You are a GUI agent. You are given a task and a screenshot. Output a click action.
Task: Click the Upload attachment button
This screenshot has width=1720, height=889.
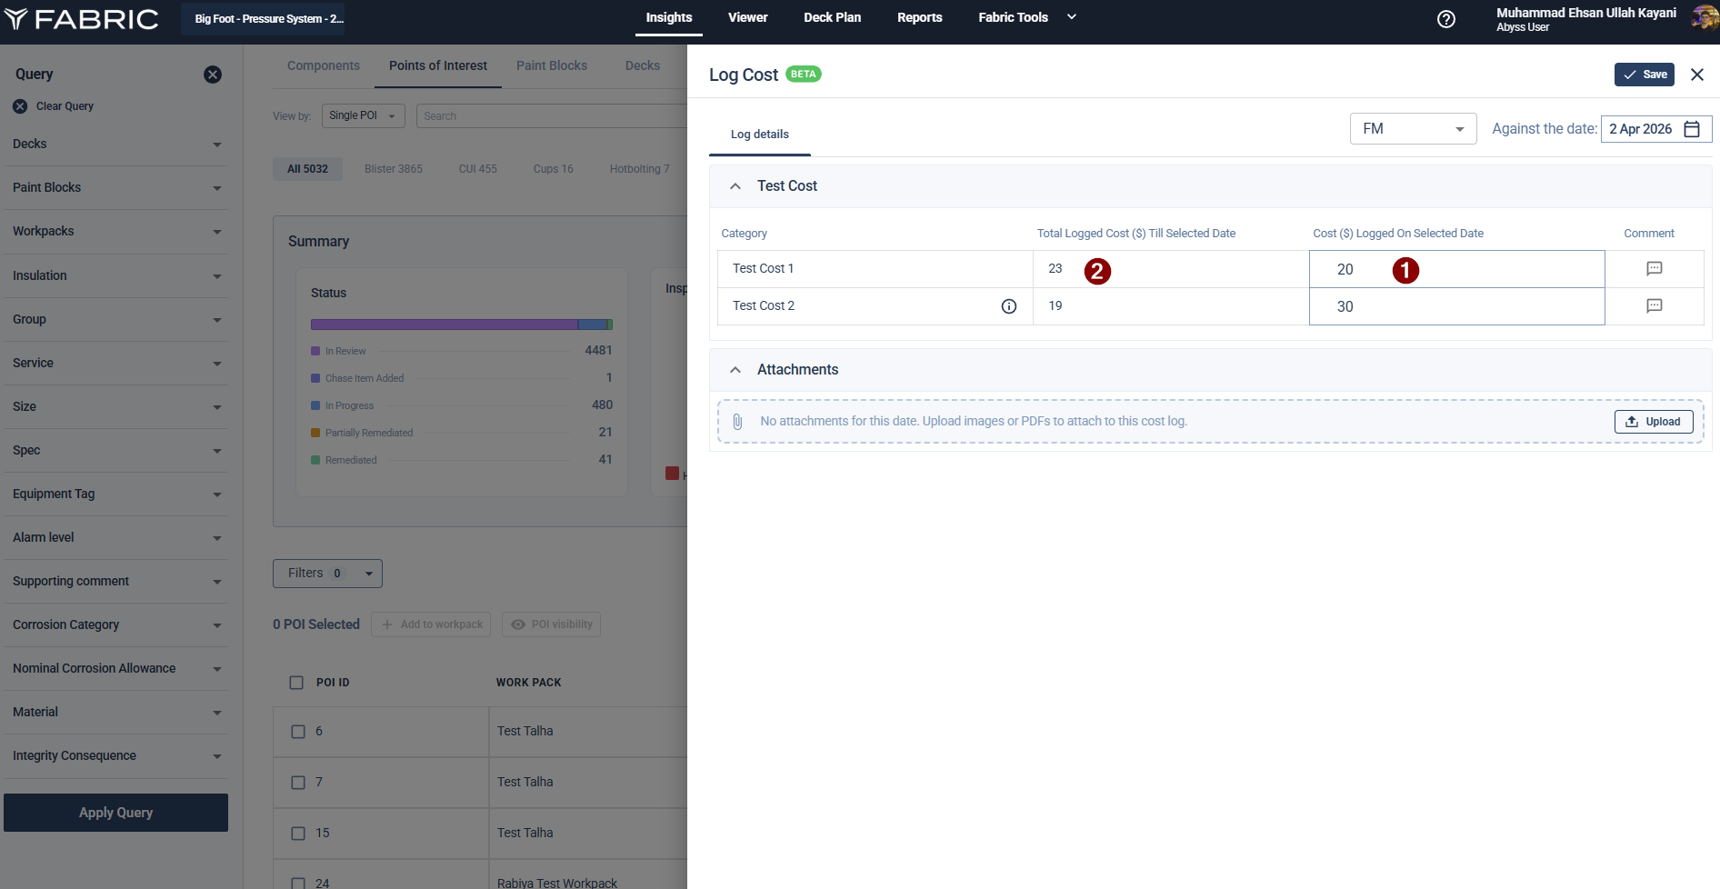pos(1654,422)
